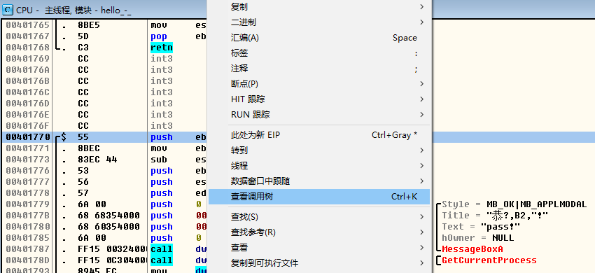
Task: Select address 00401787 call row
Action: pyautogui.click(x=28, y=249)
